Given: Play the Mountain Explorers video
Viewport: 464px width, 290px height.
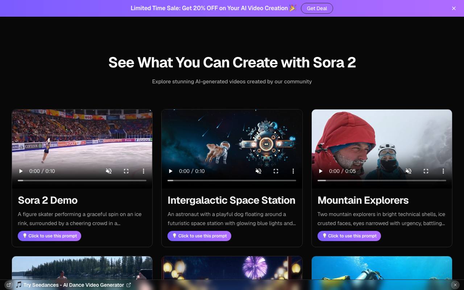Looking at the screenshot, I should click(x=320, y=171).
